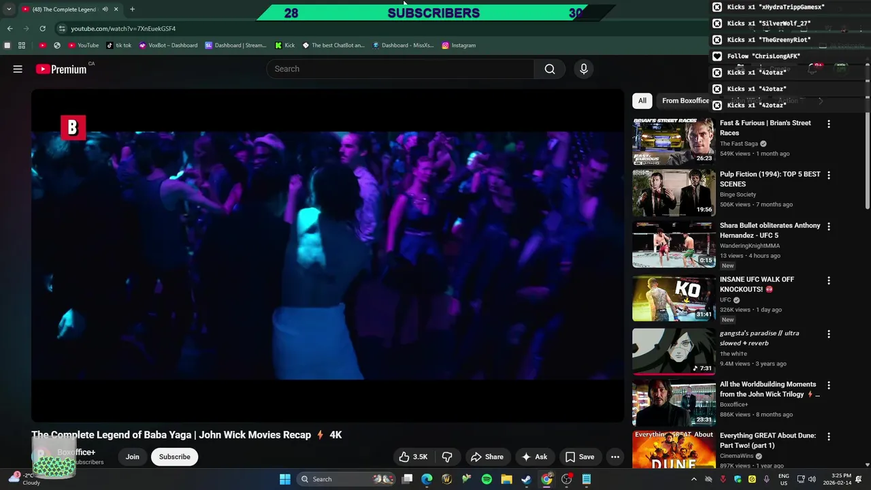Open INSANE UFC WALK OFF KNOCKOUTS thumbnail
Image resolution: width=871 pixels, height=490 pixels.
point(674,298)
